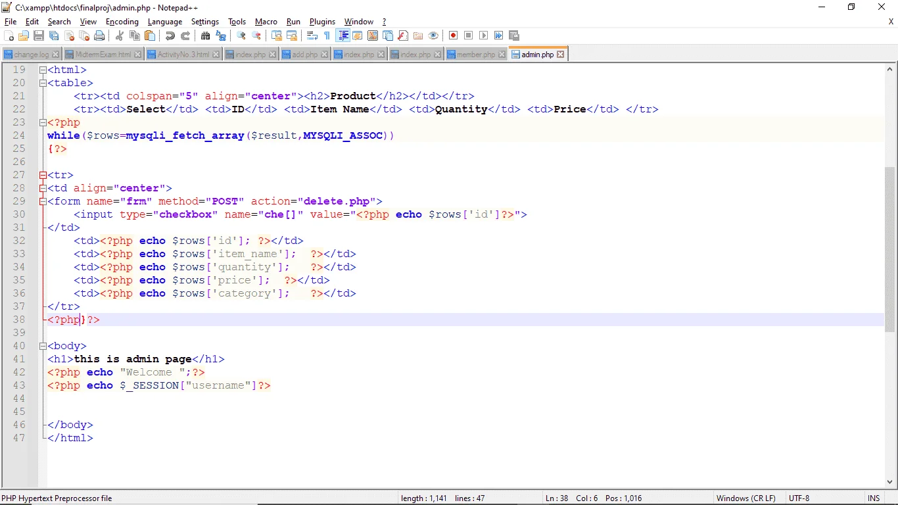This screenshot has height=505, width=898.
Task: Open the User Defined Language dialog icon
Action: coord(358,36)
